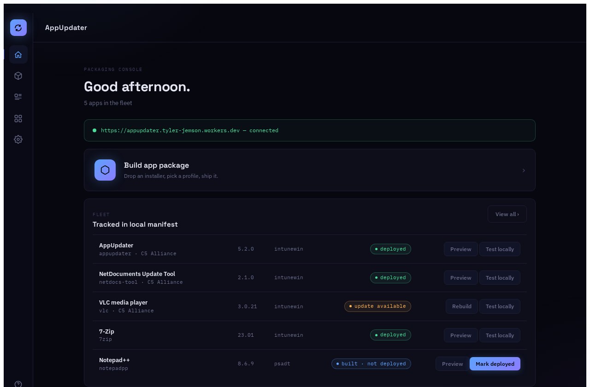Select the AppUpdater row name

click(116, 246)
